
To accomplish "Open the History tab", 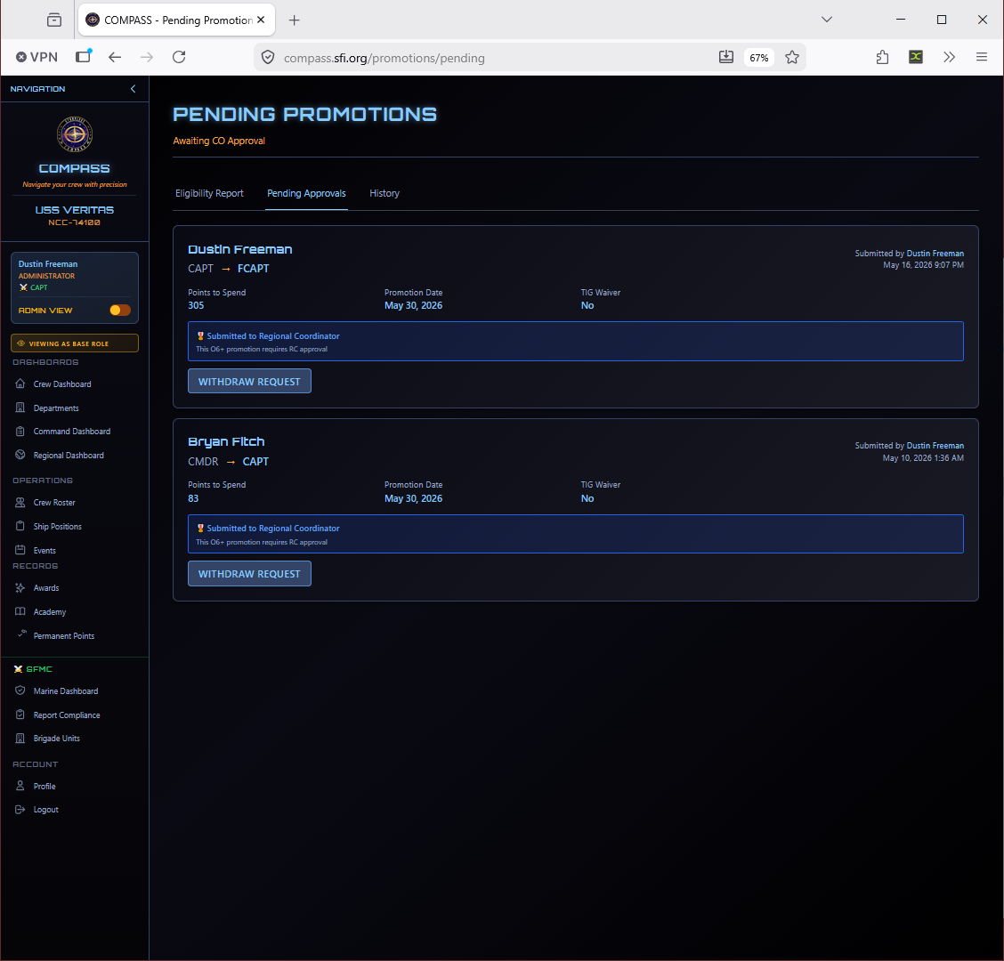I will pos(385,193).
